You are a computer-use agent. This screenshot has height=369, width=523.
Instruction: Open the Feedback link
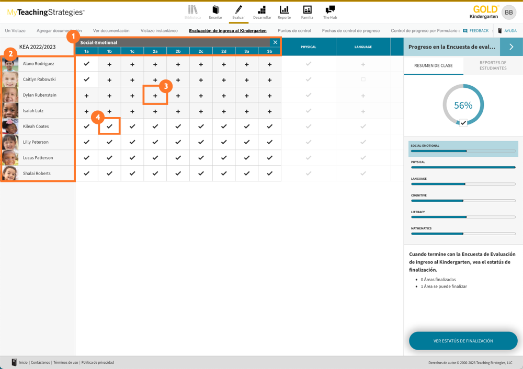(x=476, y=31)
